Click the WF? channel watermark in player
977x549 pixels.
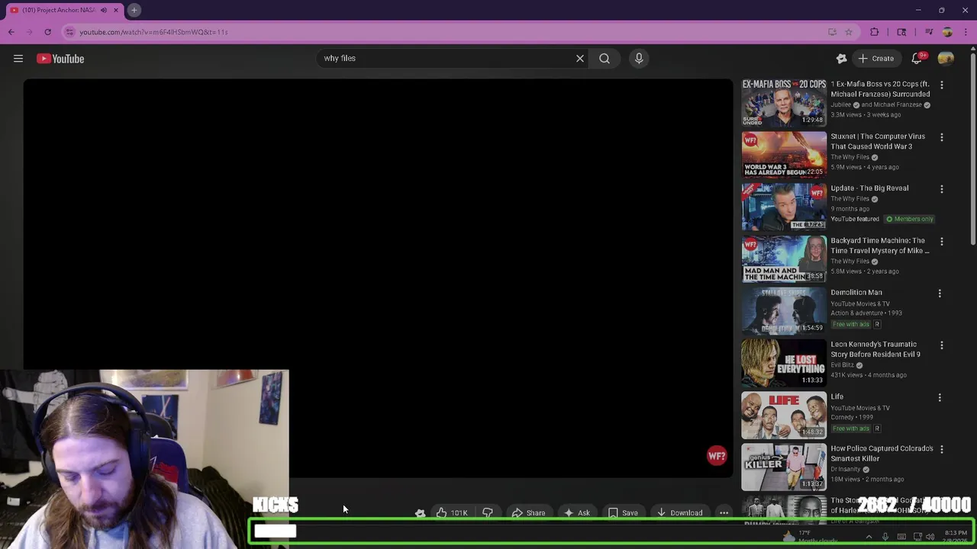coord(717,456)
